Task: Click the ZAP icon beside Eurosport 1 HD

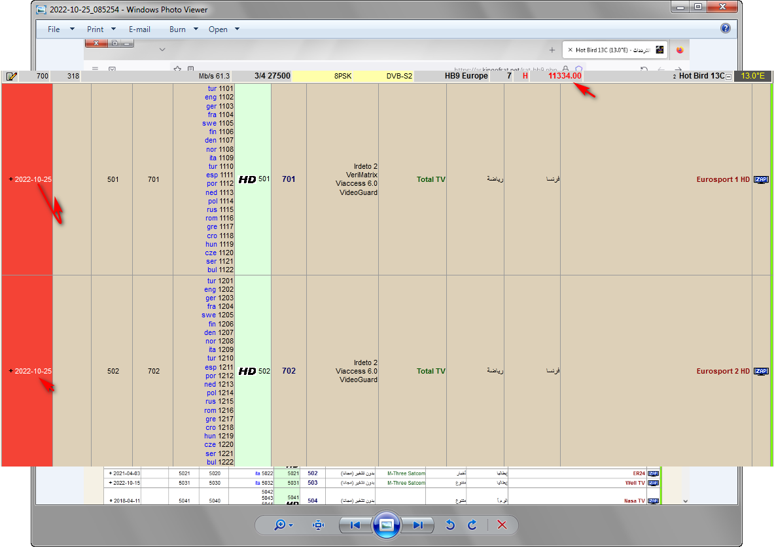Action: (761, 179)
